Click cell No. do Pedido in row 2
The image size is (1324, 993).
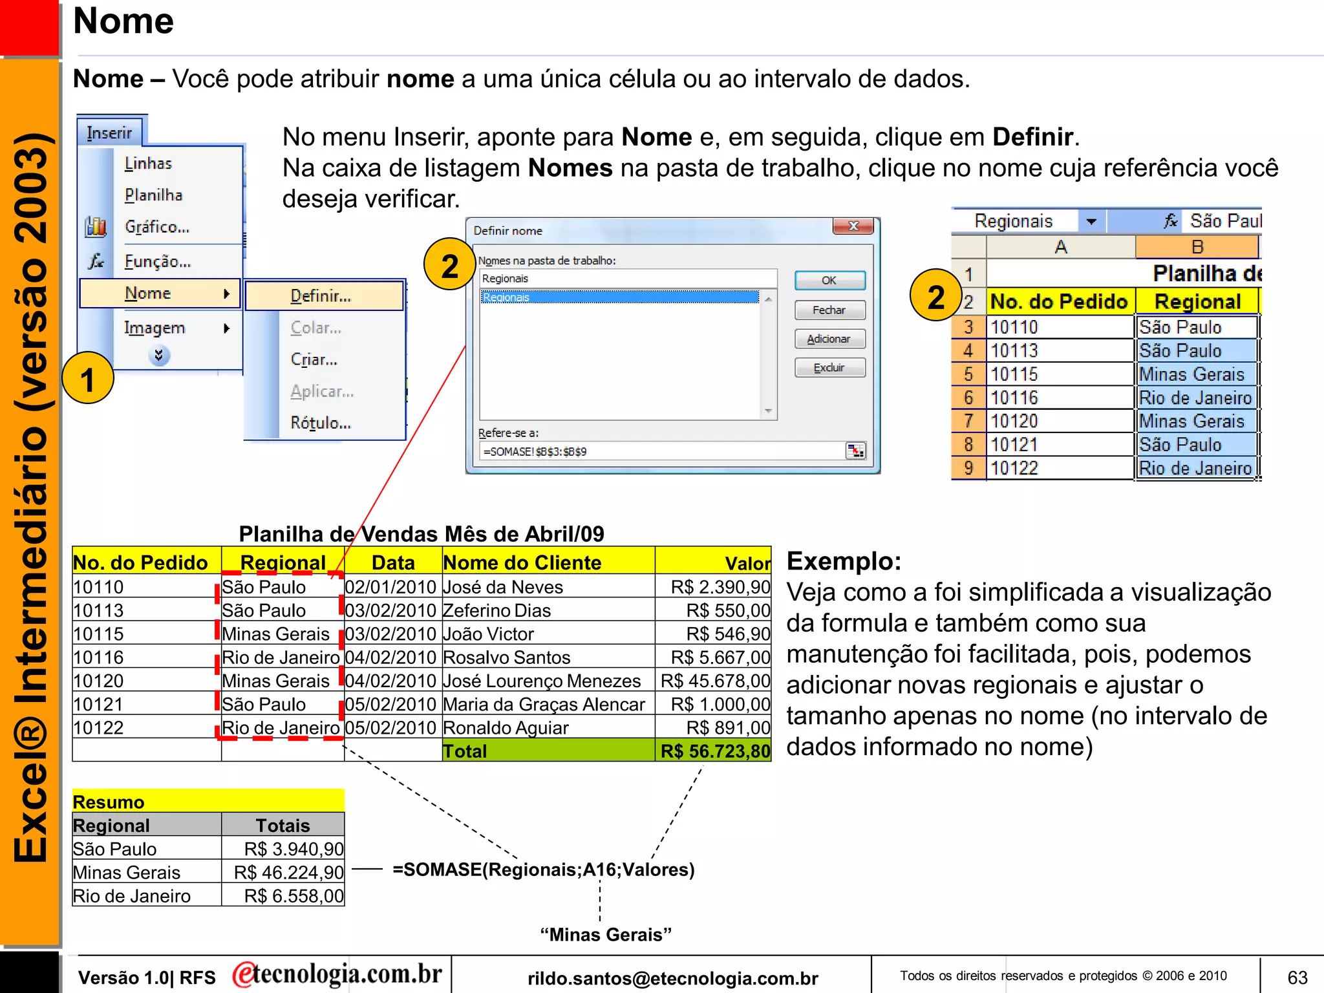pyautogui.click(x=1060, y=302)
